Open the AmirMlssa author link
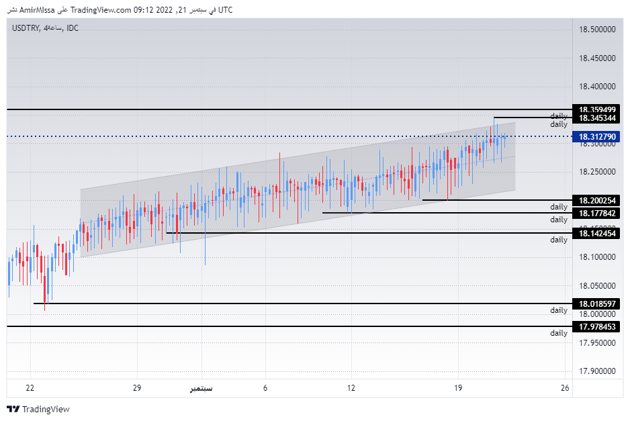 36,10
